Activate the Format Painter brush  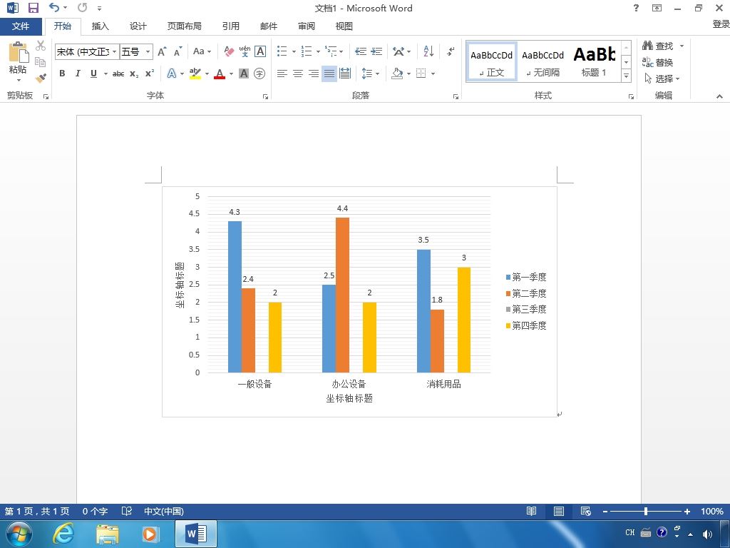pyautogui.click(x=41, y=78)
